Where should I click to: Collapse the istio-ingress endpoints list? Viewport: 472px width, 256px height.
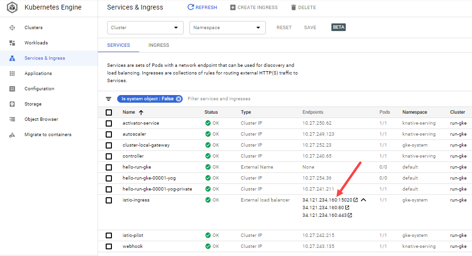pyautogui.click(x=363, y=200)
